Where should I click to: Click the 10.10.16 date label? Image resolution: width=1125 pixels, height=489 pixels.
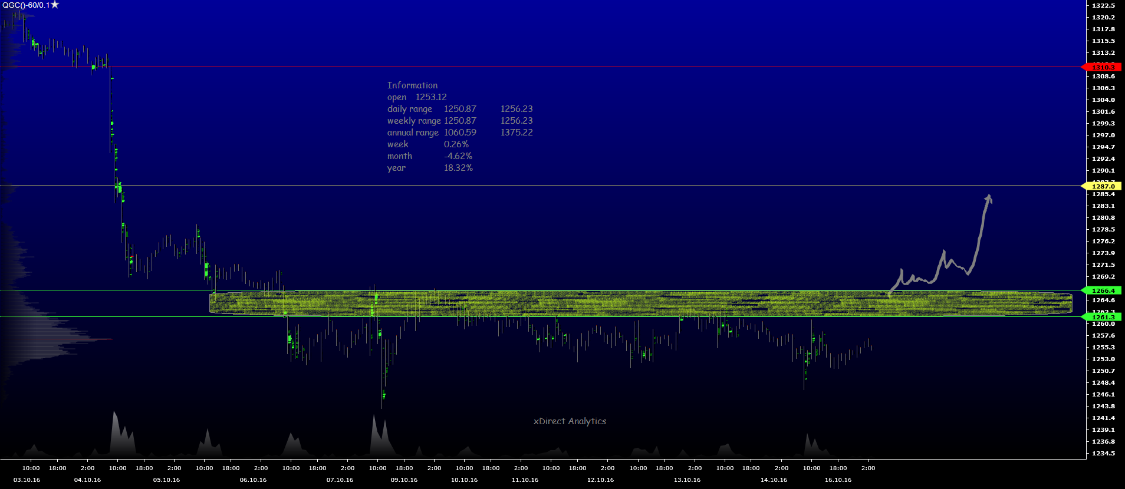coord(464,480)
